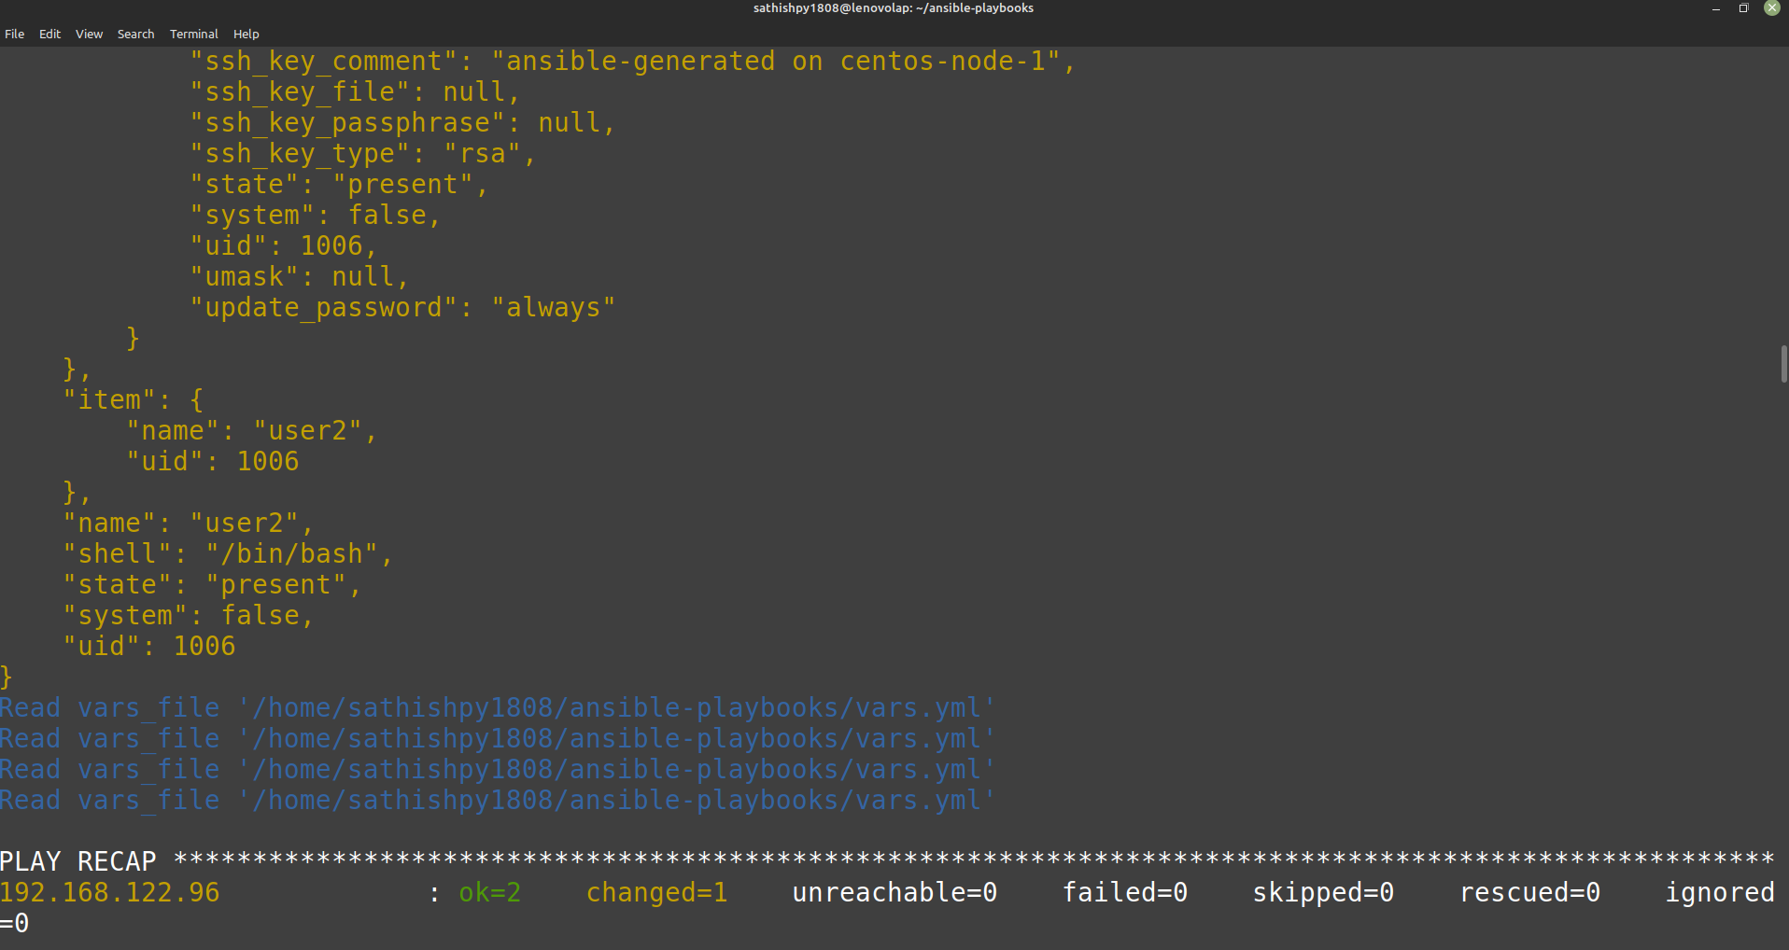Click the failed=0 status text
1789x950 pixels.
1125,892
